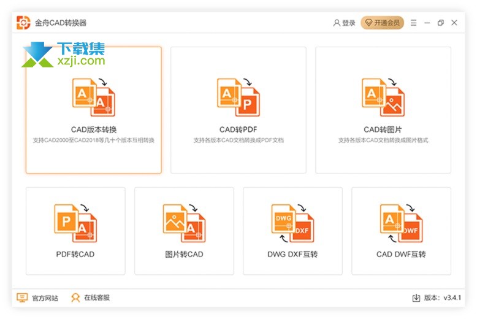
Task: Select the CAD转PDF conversion icon
Action: pos(238,98)
